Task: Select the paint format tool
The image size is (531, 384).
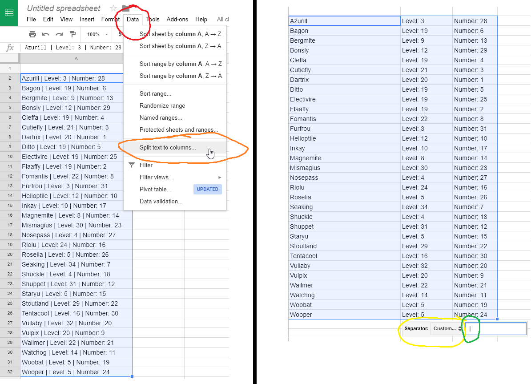Action: click(x=72, y=34)
